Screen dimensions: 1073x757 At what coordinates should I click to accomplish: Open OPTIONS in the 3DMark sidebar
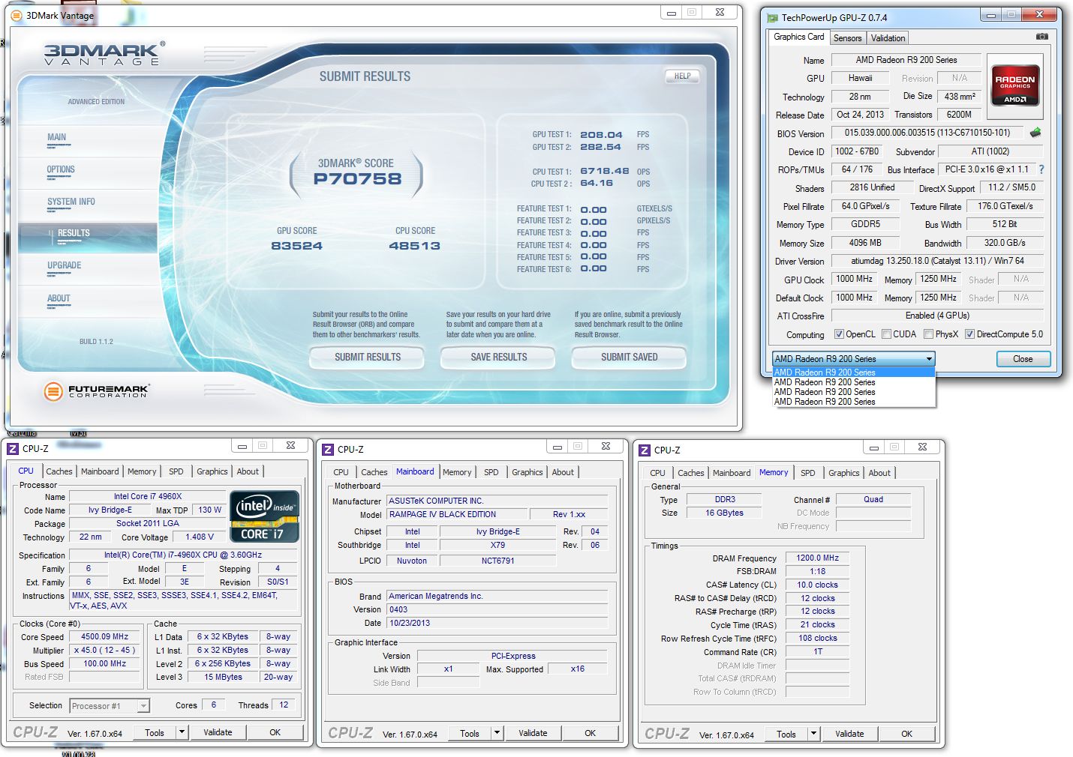pos(61,169)
